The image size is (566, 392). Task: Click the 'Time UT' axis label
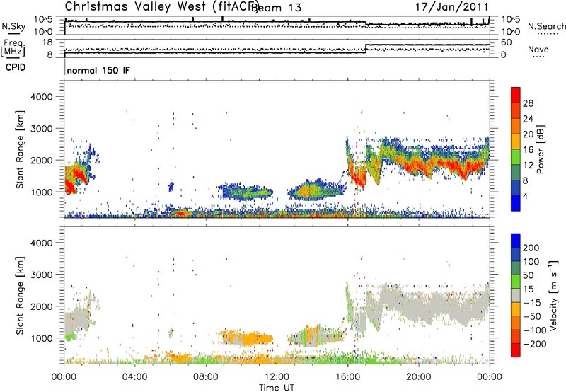tap(277, 388)
